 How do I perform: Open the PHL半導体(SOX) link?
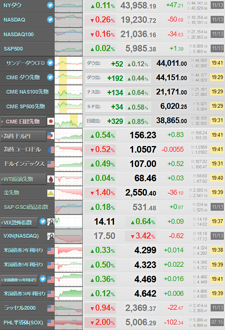tap(23, 323)
